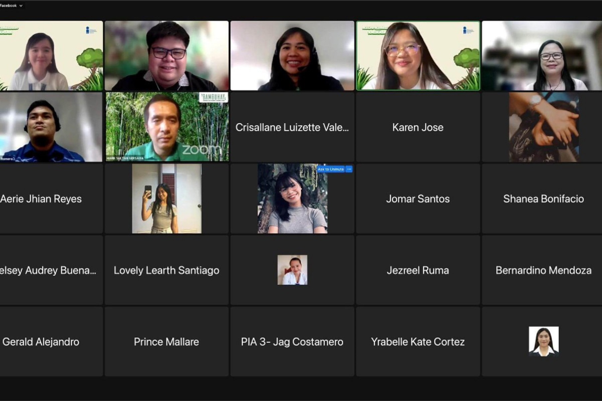Click the Ask to Unmute button

point(331,169)
